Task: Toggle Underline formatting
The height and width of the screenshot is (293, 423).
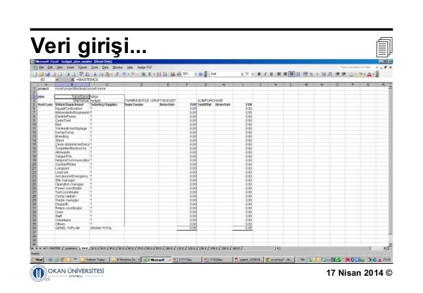Action: click(271, 74)
